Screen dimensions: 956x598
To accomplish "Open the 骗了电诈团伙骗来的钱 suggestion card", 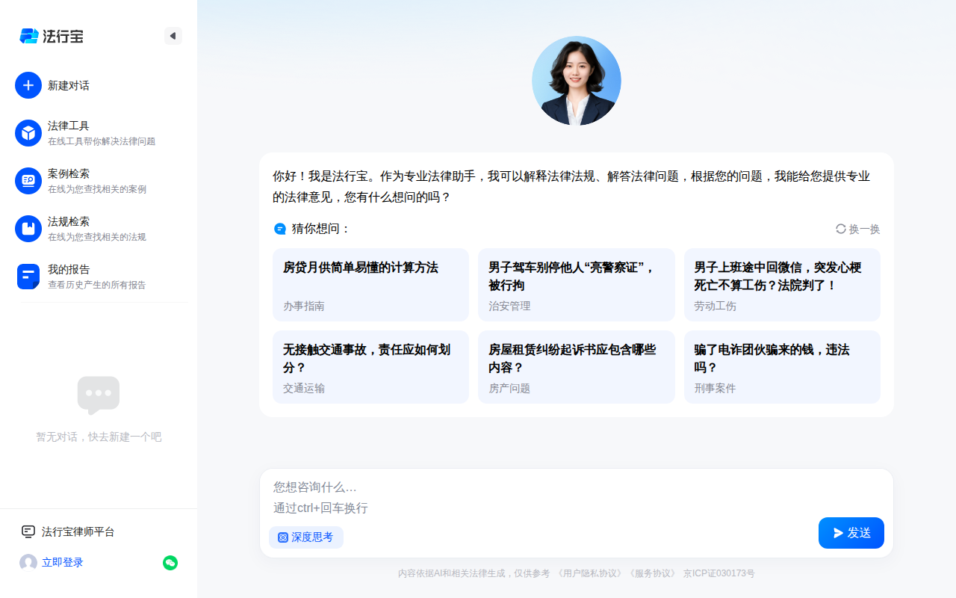I will tap(782, 367).
